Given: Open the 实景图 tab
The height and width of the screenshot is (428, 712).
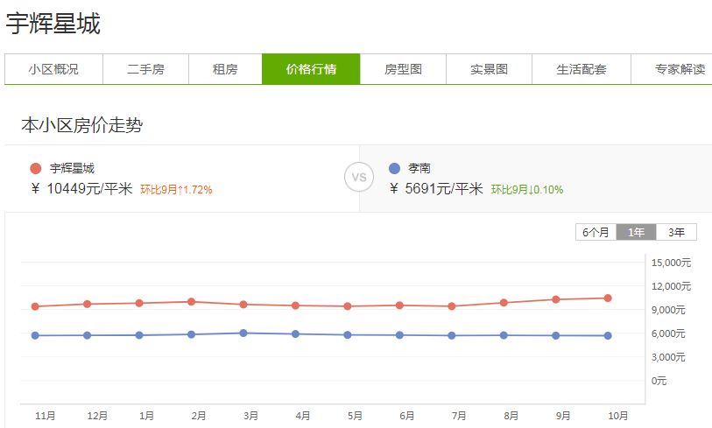Looking at the screenshot, I should point(489,69).
